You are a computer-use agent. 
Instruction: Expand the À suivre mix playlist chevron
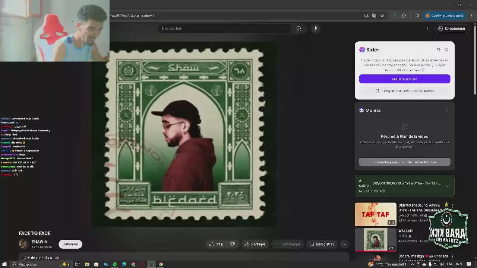[x=448, y=186]
